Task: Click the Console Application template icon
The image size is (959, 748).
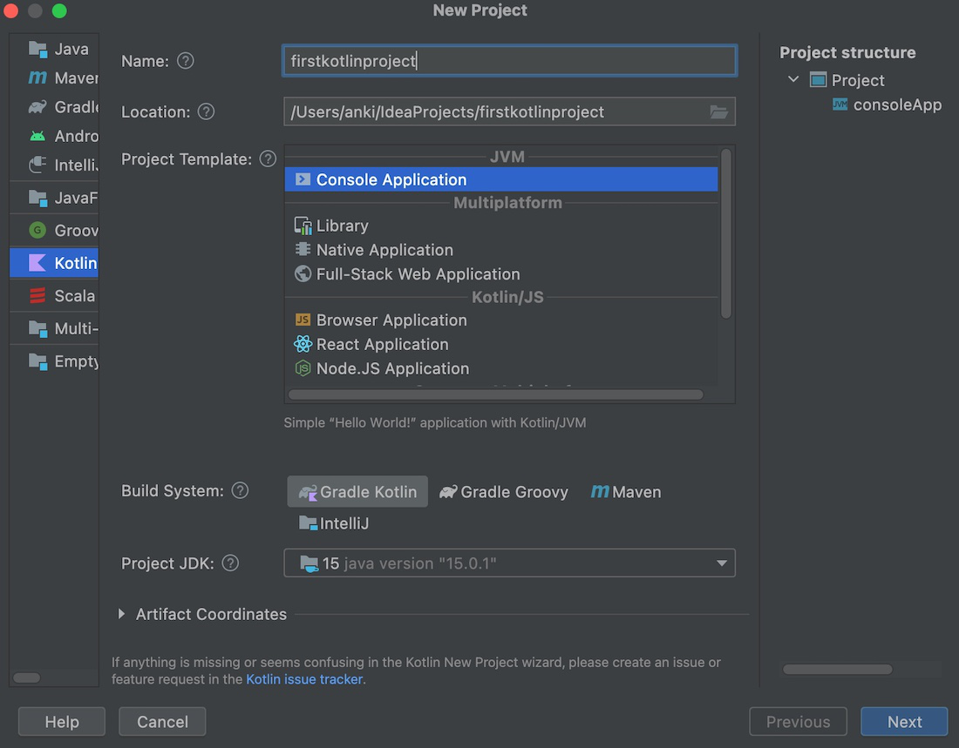Action: [x=303, y=179]
